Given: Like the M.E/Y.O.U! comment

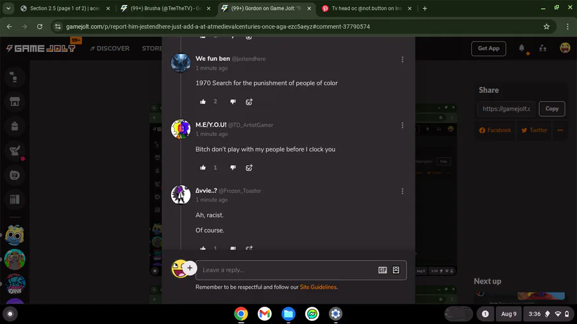Looking at the screenshot, I should [203, 168].
